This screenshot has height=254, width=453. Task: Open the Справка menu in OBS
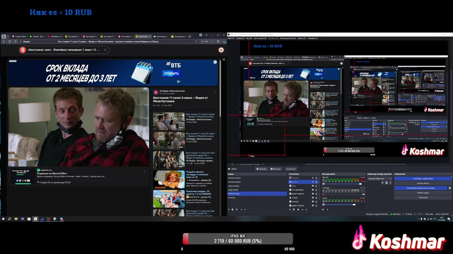pos(312,38)
